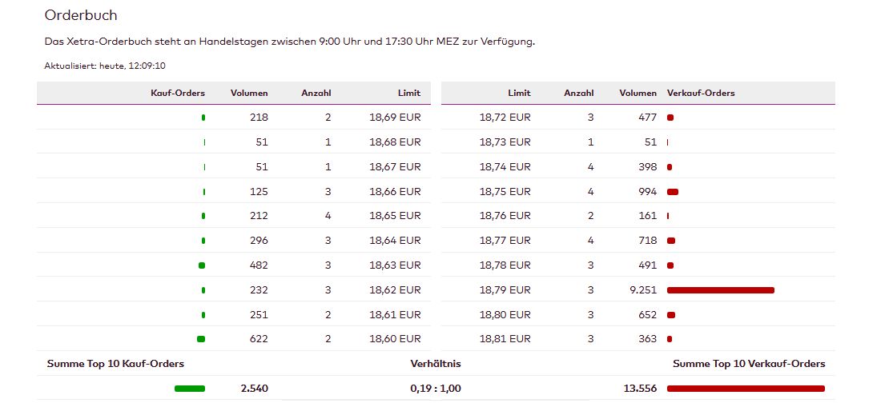The height and width of the screenshot is (419, 893).
Task: Select the 18,69 EUR buy limit cell
Action: tap(394, 118)
